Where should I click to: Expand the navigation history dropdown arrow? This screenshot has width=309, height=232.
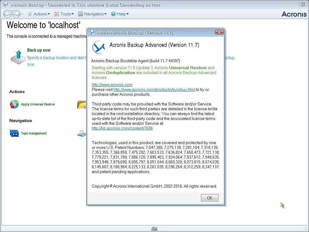coord(22,14)
